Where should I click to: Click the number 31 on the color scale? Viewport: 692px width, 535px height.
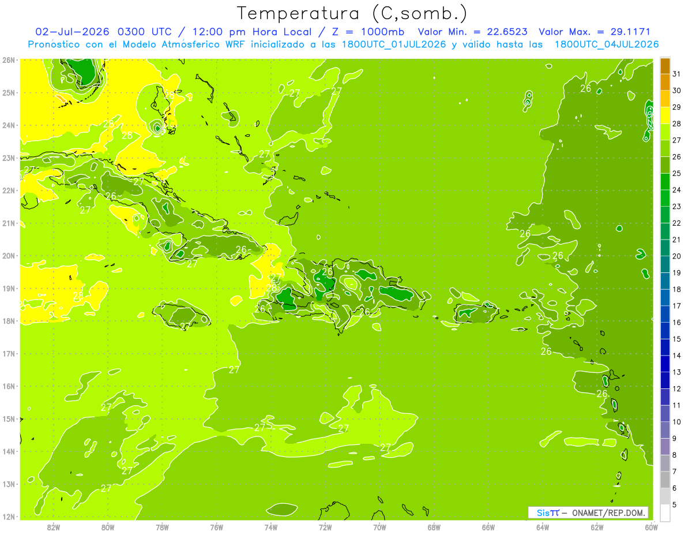(676, 74)
